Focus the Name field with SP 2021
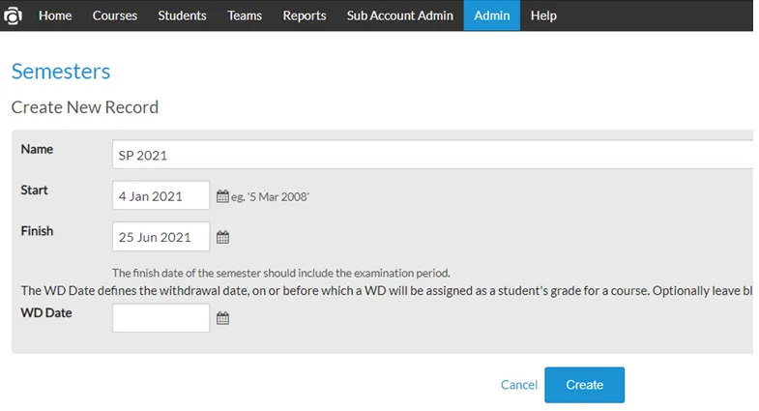 coord(433,155)
